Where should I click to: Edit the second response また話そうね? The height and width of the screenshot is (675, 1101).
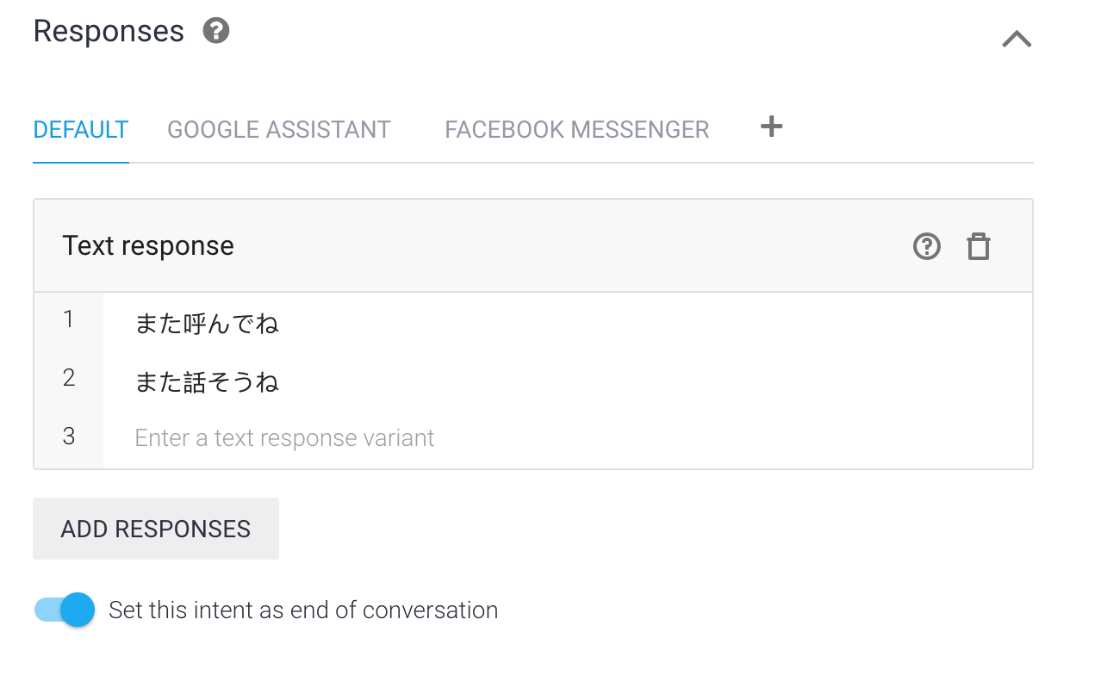click(568, 381)
